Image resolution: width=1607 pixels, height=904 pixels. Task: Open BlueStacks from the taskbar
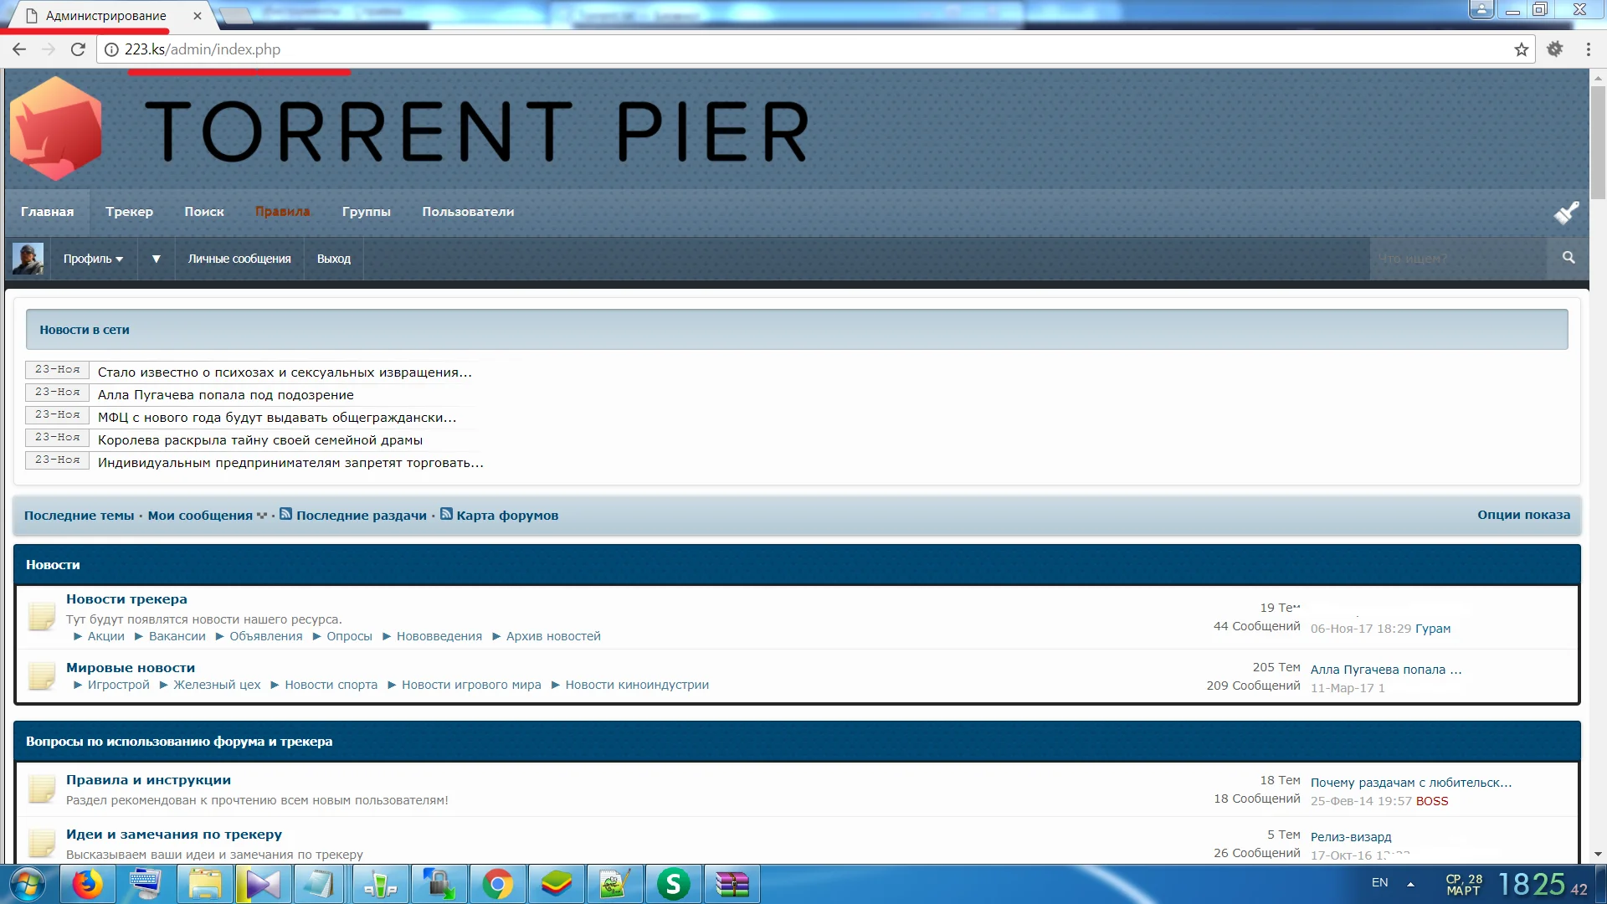pos(556,884)
